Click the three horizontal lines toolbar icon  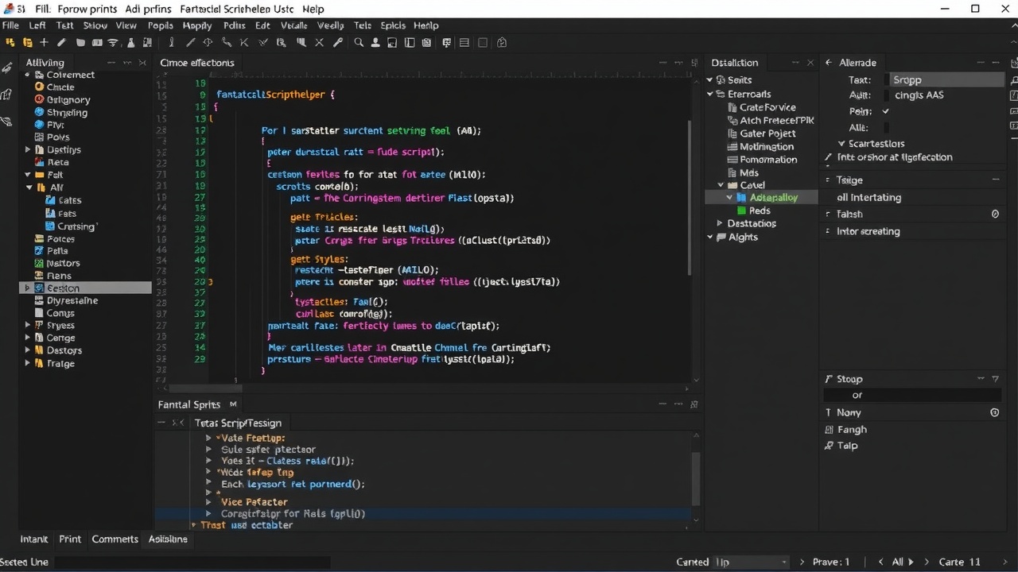[x=464, y=43]
